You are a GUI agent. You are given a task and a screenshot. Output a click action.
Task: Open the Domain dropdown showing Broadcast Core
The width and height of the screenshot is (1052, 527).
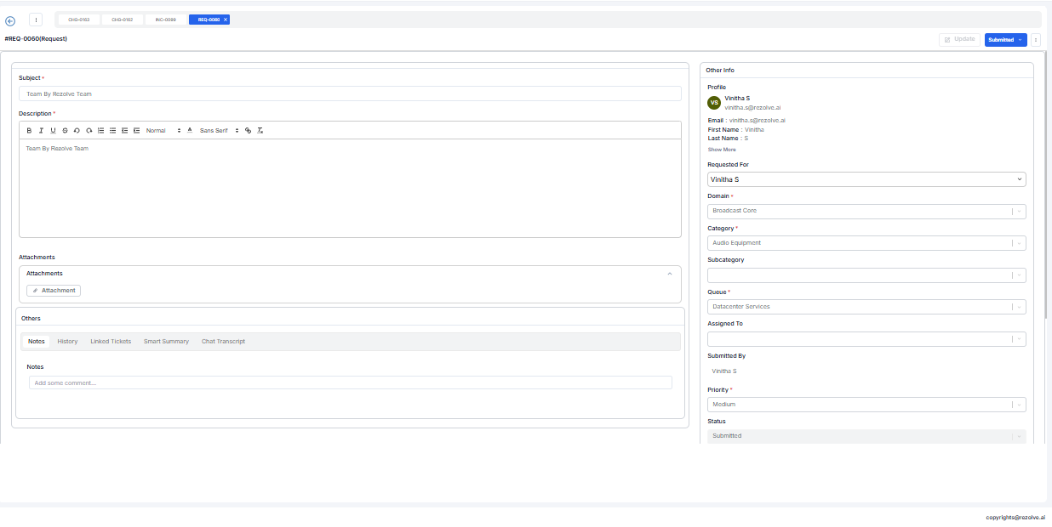coord(866,211)
